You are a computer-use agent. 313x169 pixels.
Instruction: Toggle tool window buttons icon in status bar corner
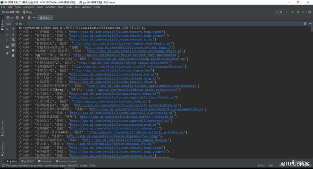coord(3,165)
